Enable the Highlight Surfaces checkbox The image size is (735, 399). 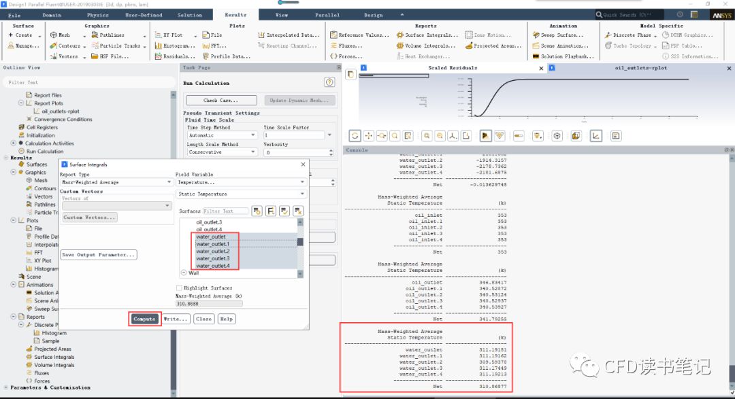point(178,288)
